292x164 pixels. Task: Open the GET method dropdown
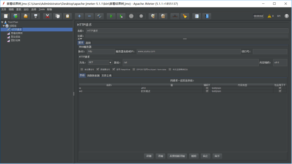(x=110, y=63)
